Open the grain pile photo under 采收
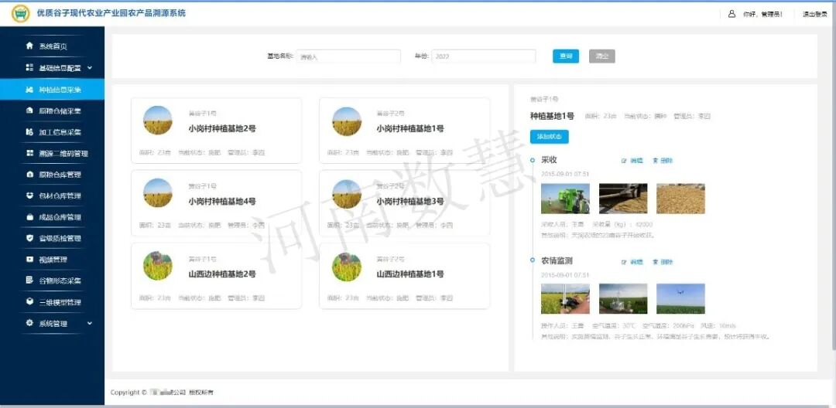836x408 pixels. tap(680, 199)
